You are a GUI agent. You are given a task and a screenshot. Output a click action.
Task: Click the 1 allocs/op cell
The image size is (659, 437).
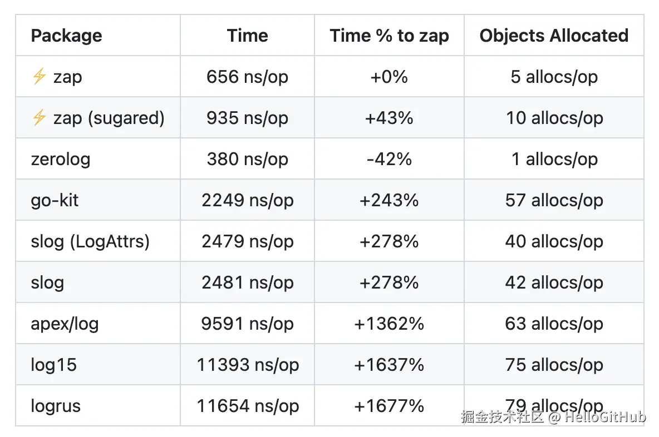coord(554,159)
